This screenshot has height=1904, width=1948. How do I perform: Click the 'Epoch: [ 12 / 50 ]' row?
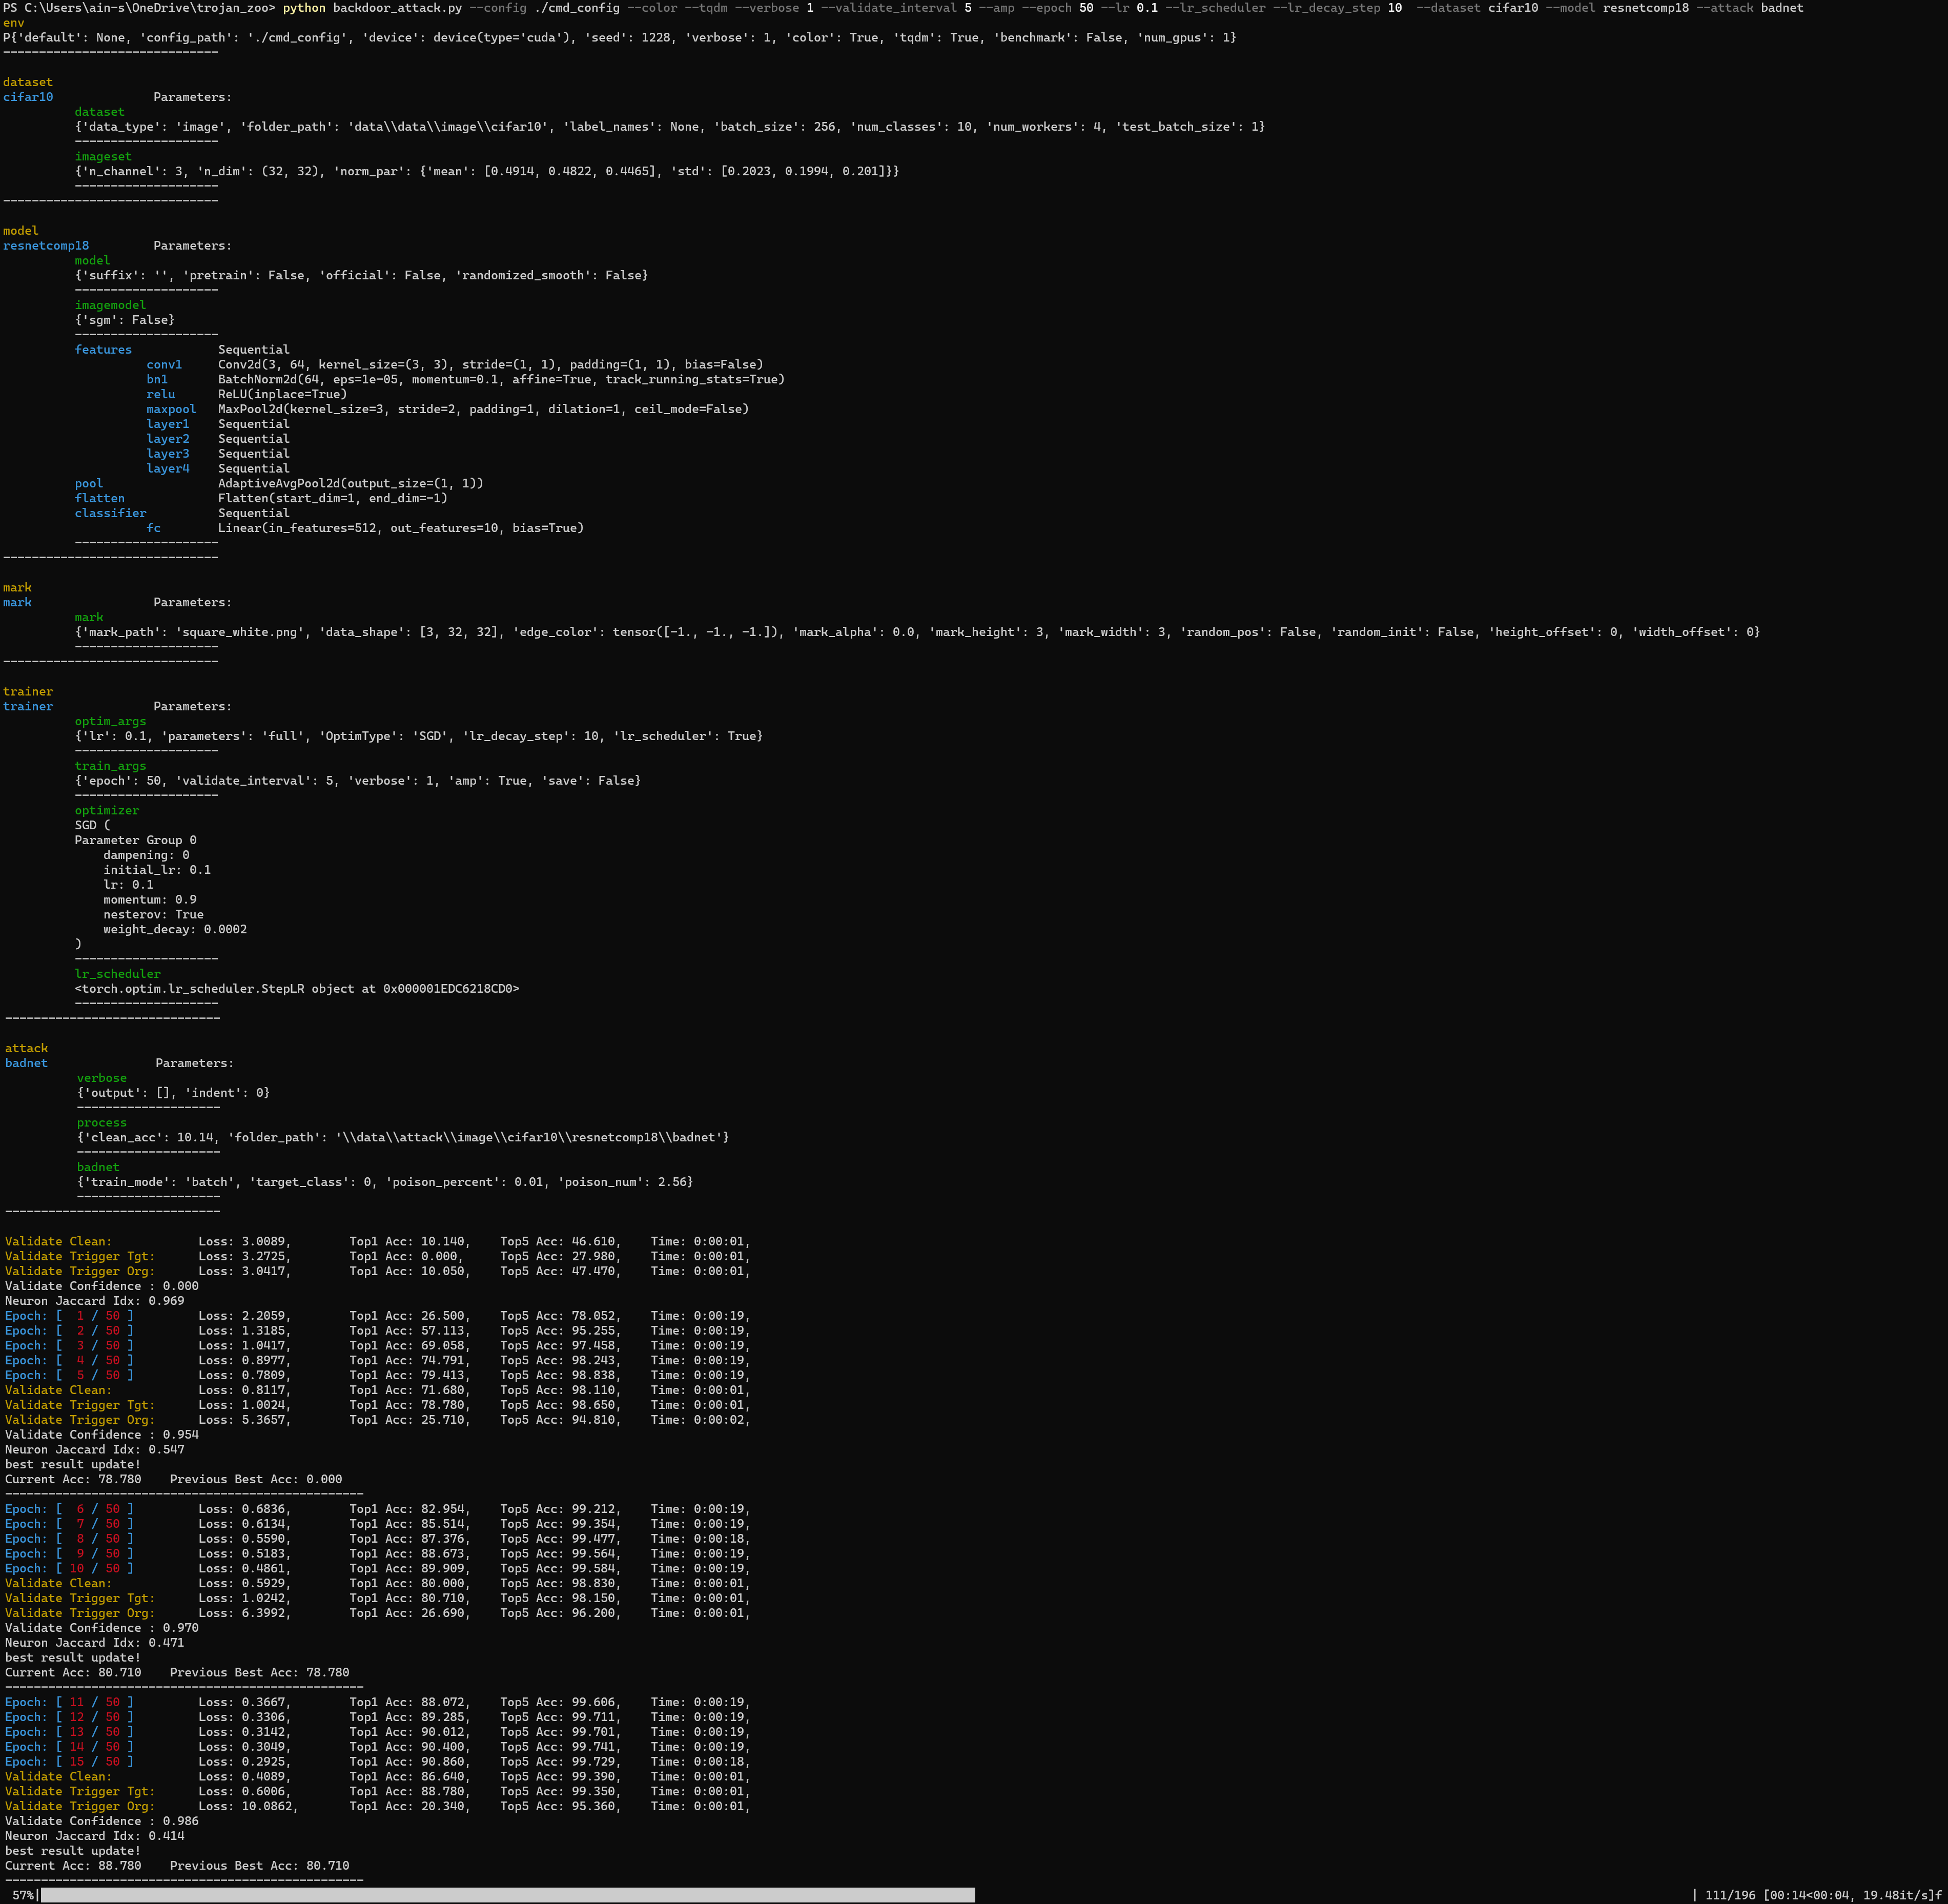coord(377,1717)
